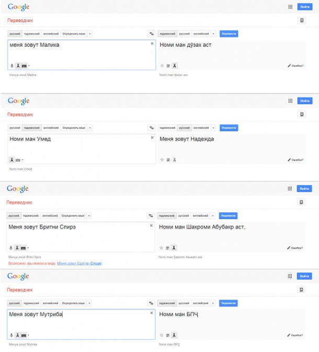The width and height of the screenshot is (319, 352).
Task: Toggle the Ä button under "Номи ман дӯзах аст"
Action: (x=175, y=66)
